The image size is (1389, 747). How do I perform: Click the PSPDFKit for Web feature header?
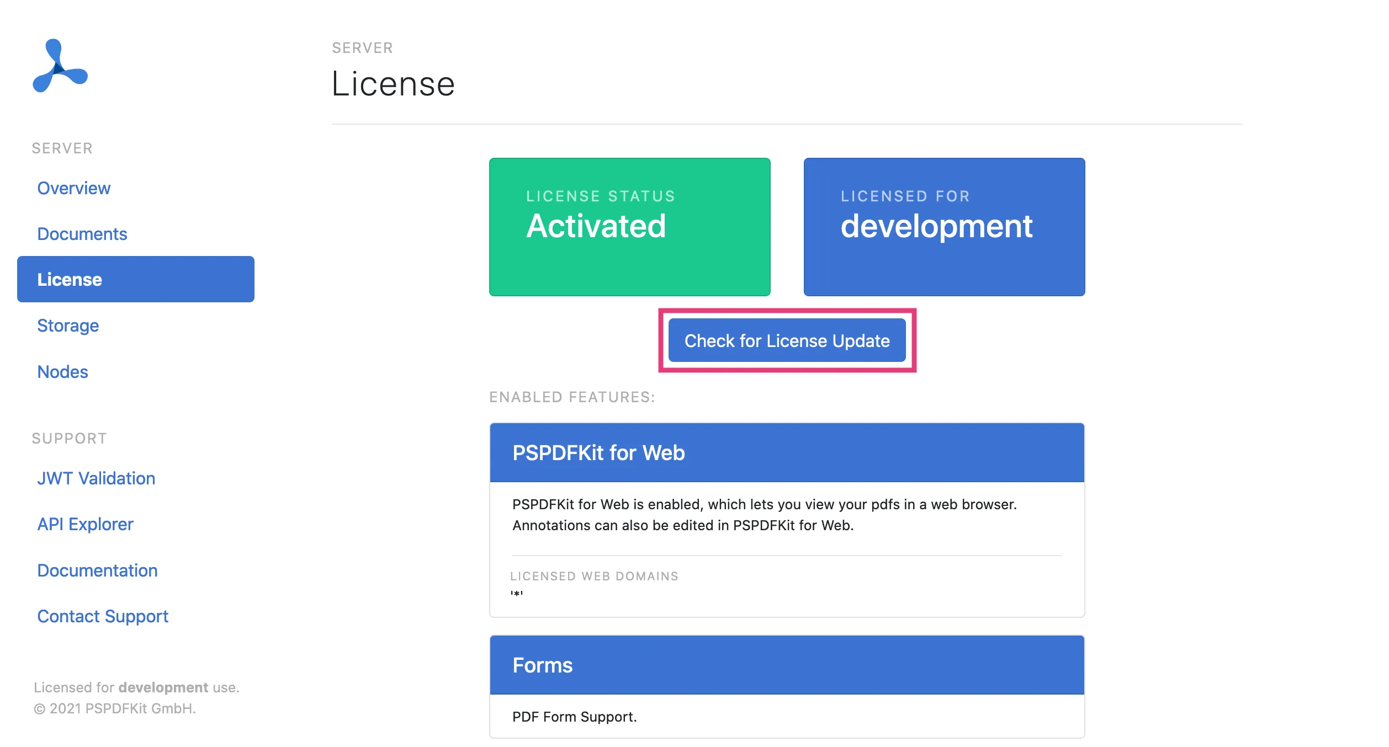tap(787, 453)
